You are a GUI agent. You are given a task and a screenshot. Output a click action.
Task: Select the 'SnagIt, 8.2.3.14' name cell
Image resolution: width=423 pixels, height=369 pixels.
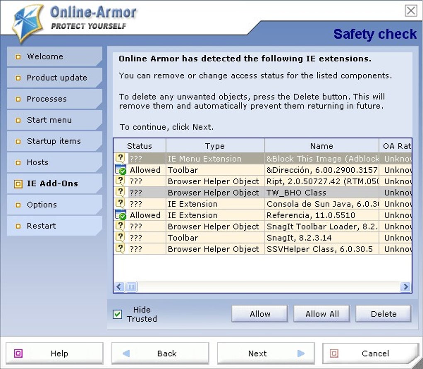(x=322, y=238)
